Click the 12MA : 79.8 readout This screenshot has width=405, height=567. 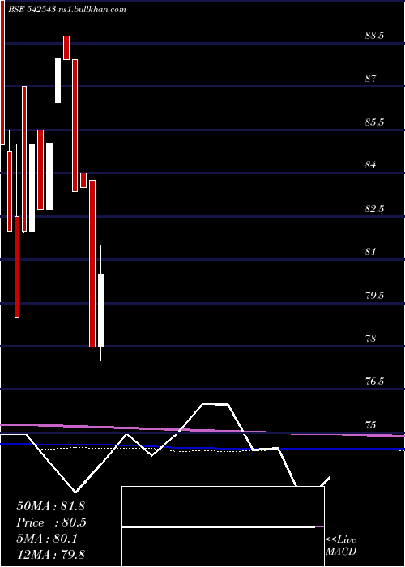point(50,555)
